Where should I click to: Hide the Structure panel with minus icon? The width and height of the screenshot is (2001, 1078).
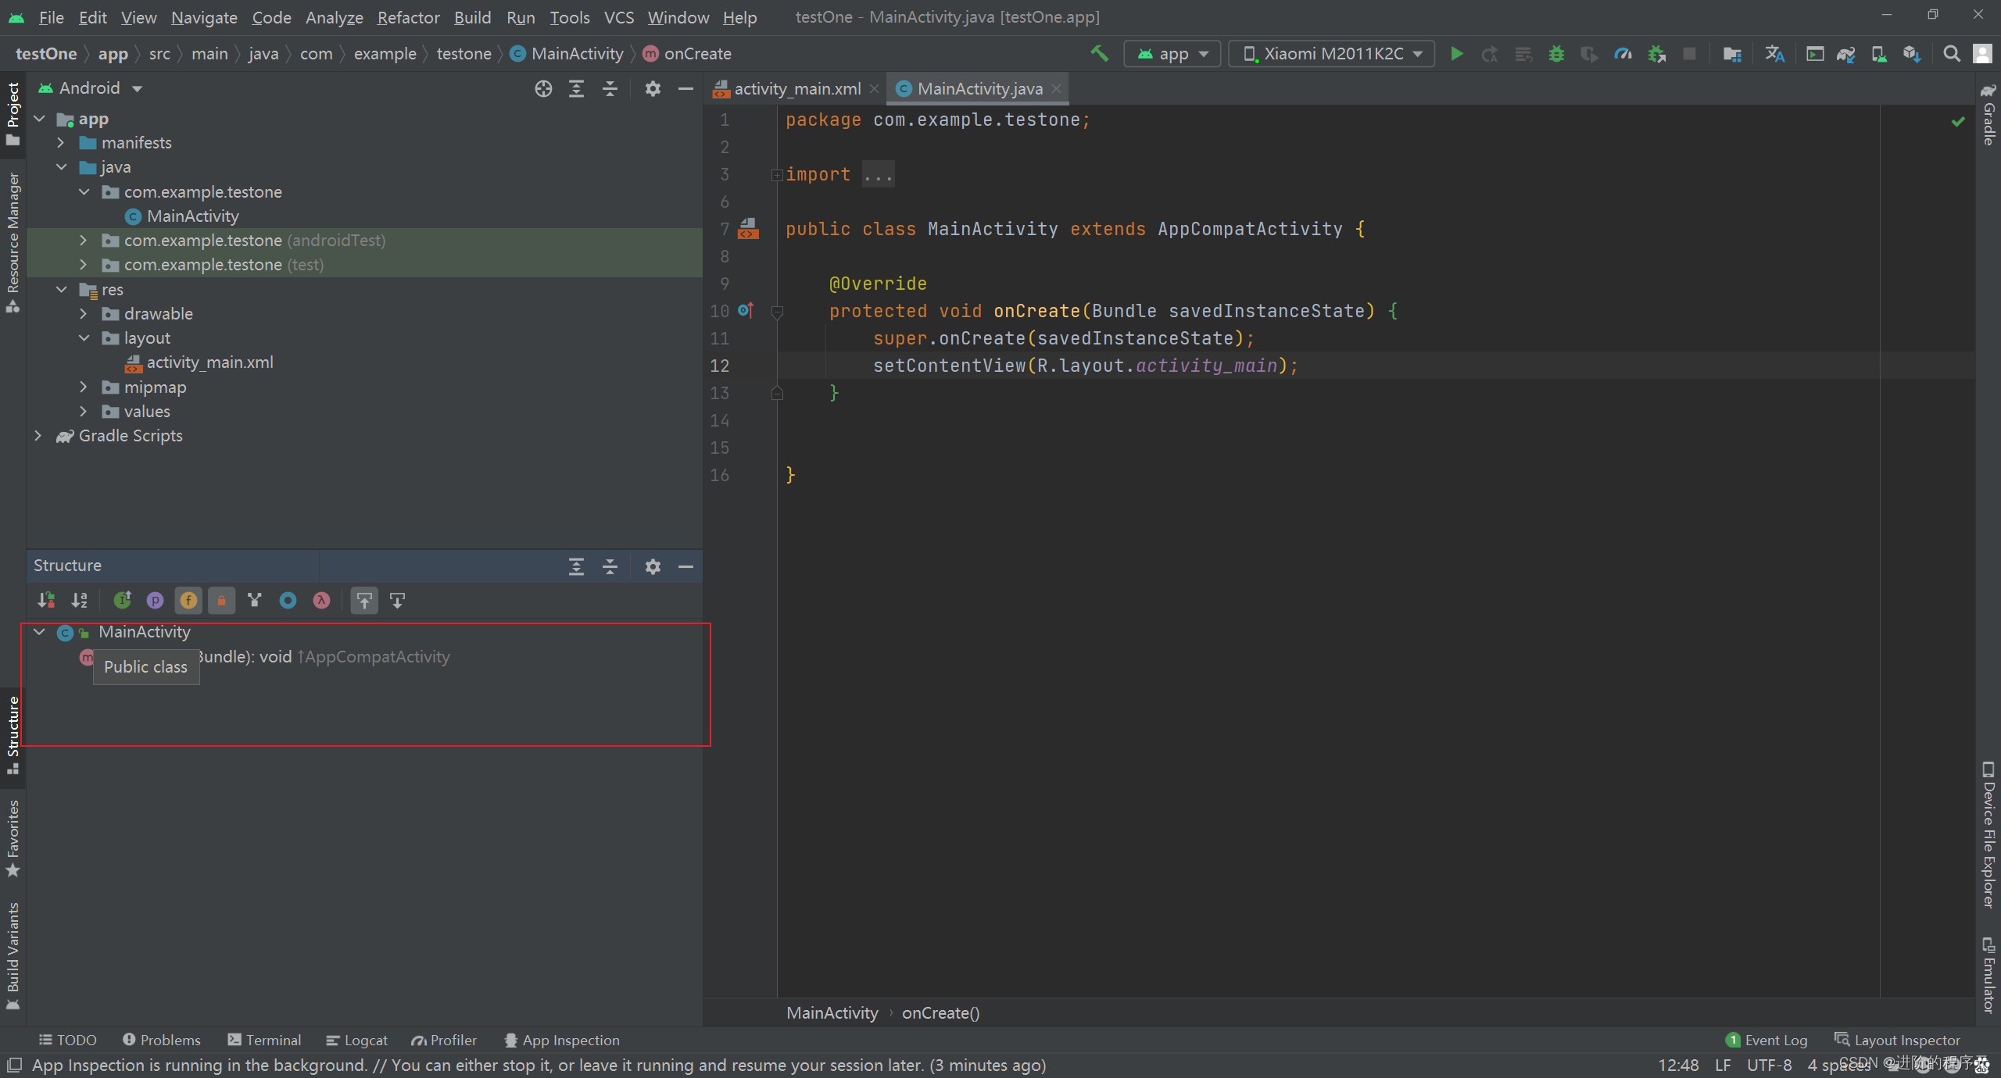pyautogui.click(x=685, y=566)
